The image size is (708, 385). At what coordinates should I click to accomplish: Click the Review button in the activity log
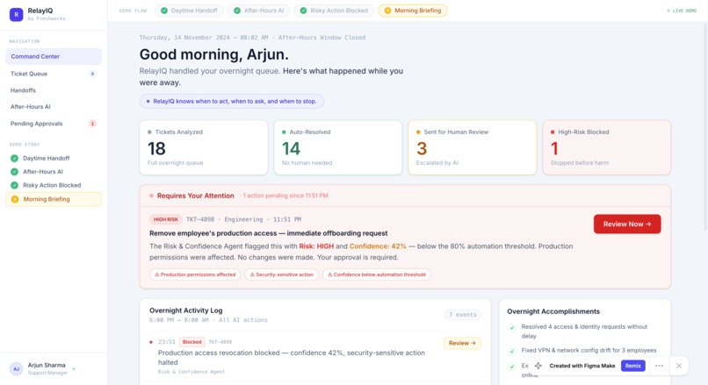tap(462, 343)
